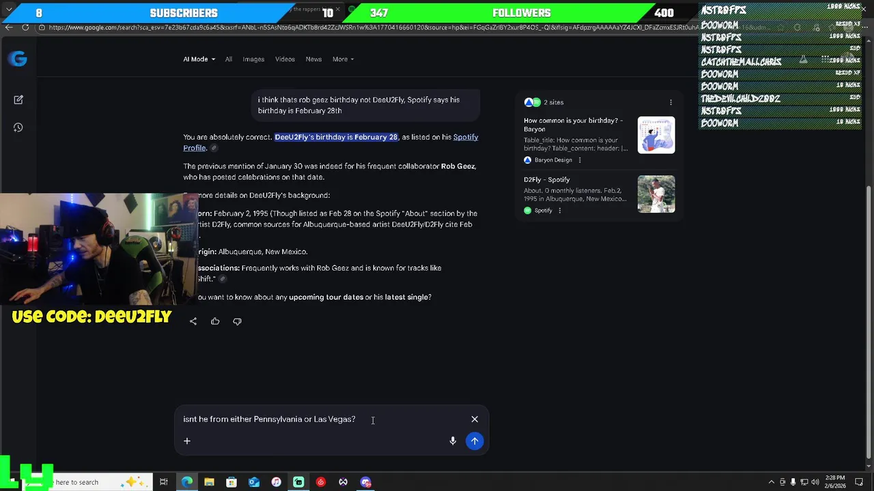
Task: Switch to the All results tab
Action: [229, 59]
